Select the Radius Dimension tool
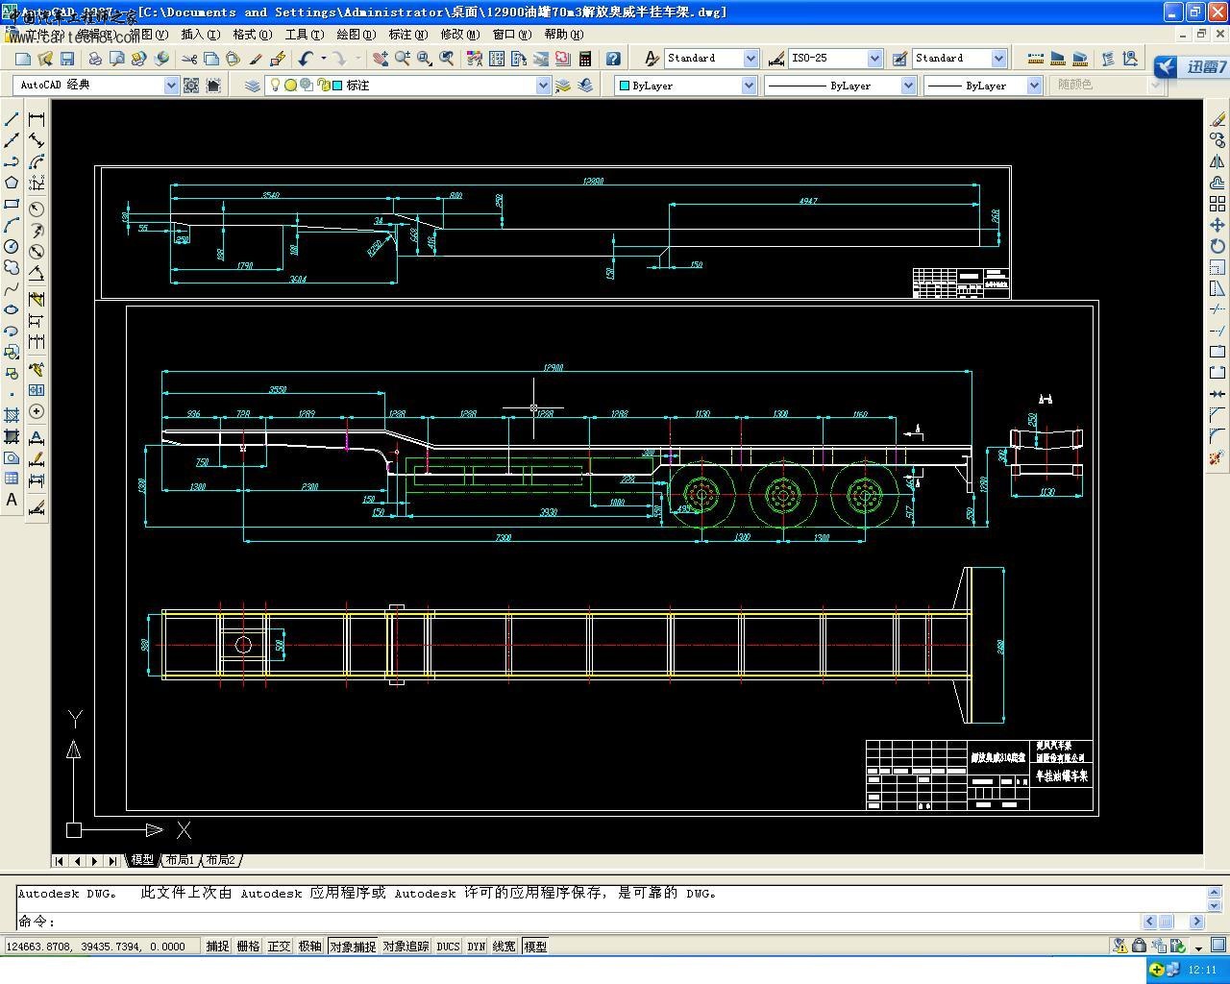 (37, 209)
